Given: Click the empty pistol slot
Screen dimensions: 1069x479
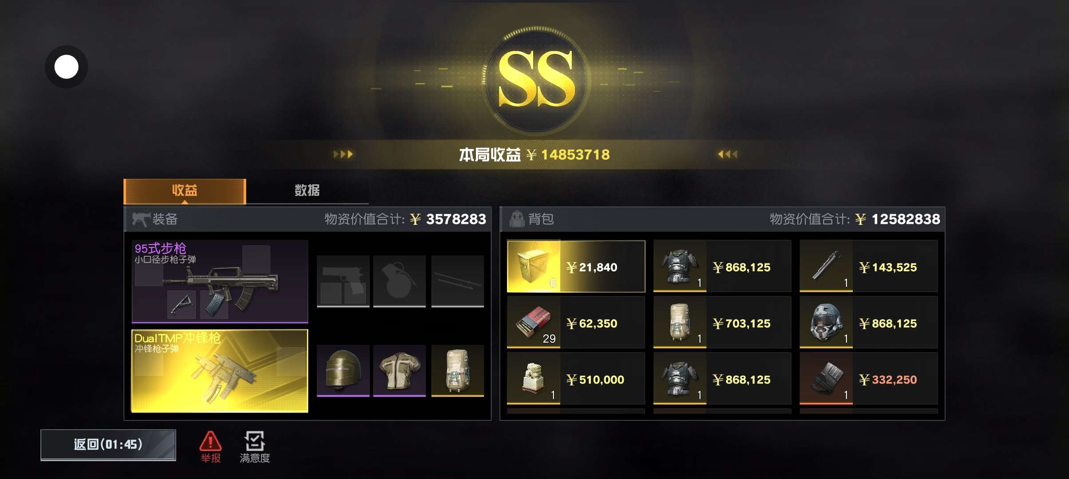Looking at the screenshot, I should click(343, 281).
